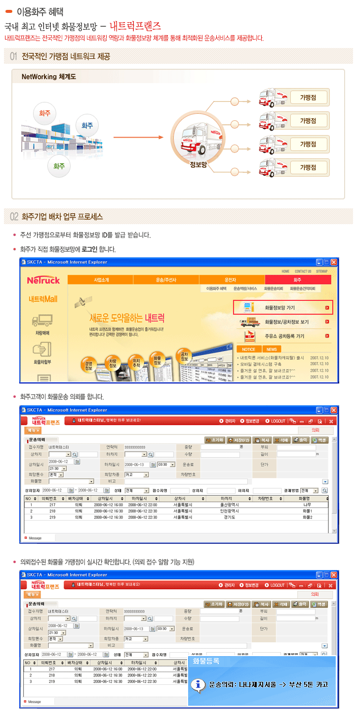
Task: Select the 사업소개 tab on Netruck homepage
Action: click(x=100, y=280)
